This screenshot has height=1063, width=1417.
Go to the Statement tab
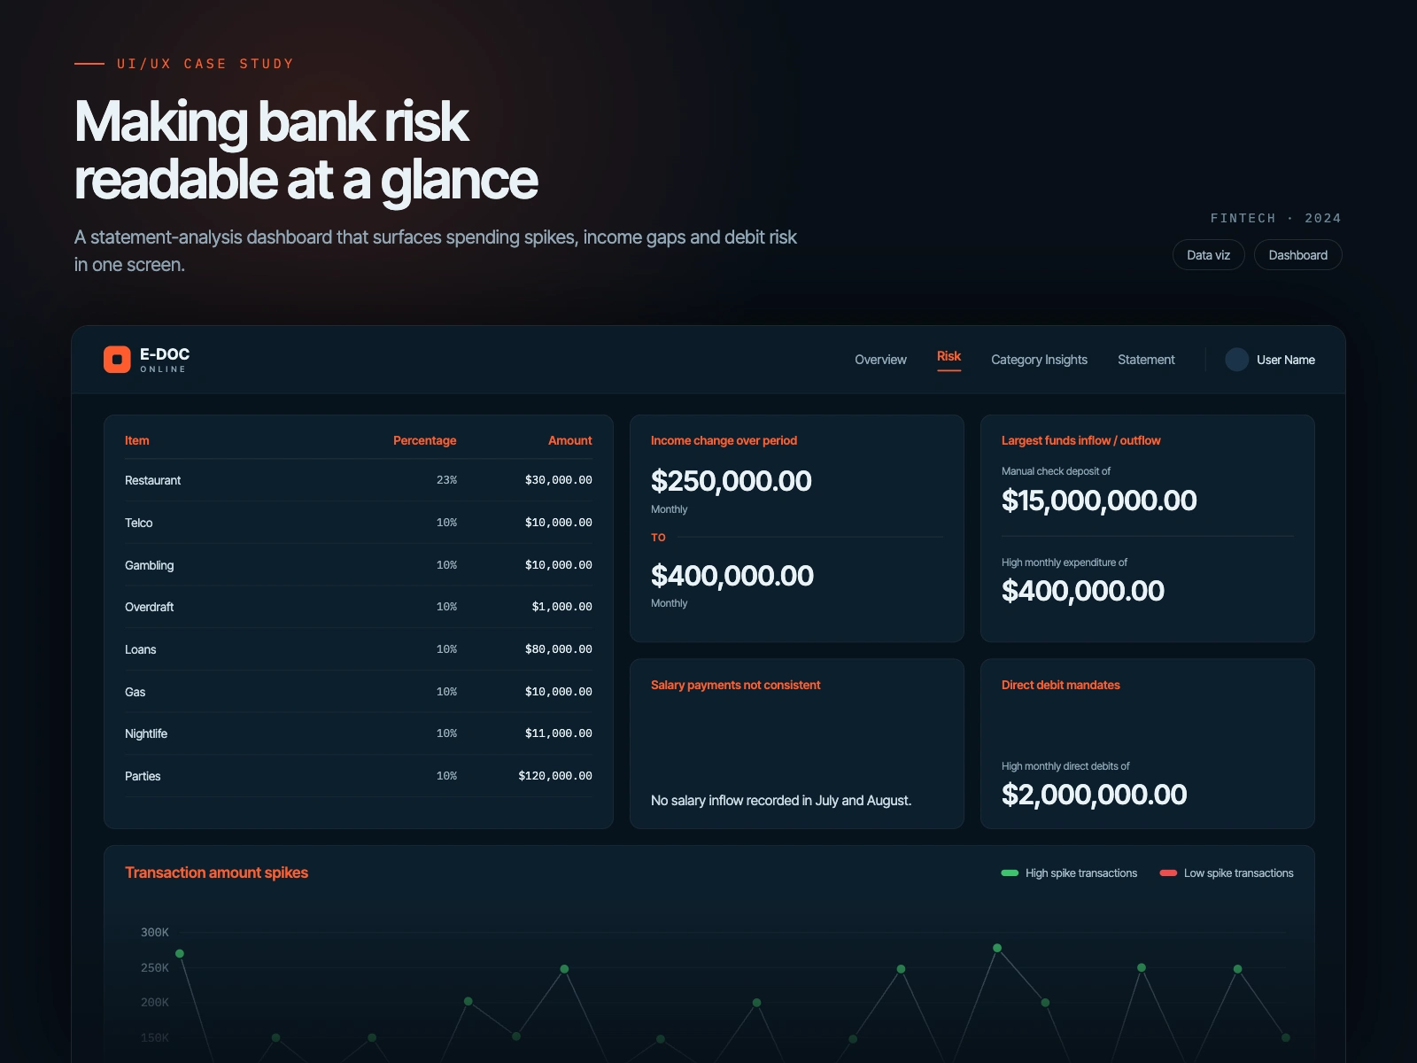1146,360
